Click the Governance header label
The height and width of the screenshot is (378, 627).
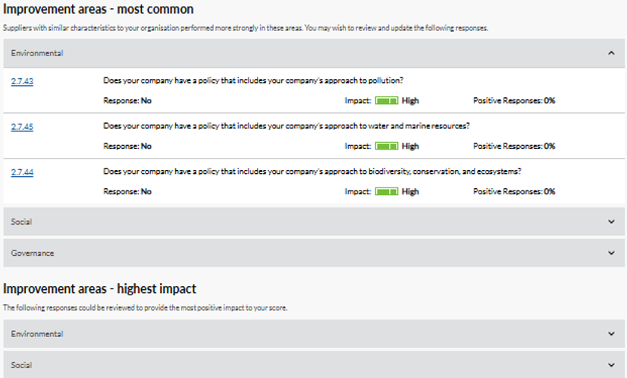pos(33,253)
